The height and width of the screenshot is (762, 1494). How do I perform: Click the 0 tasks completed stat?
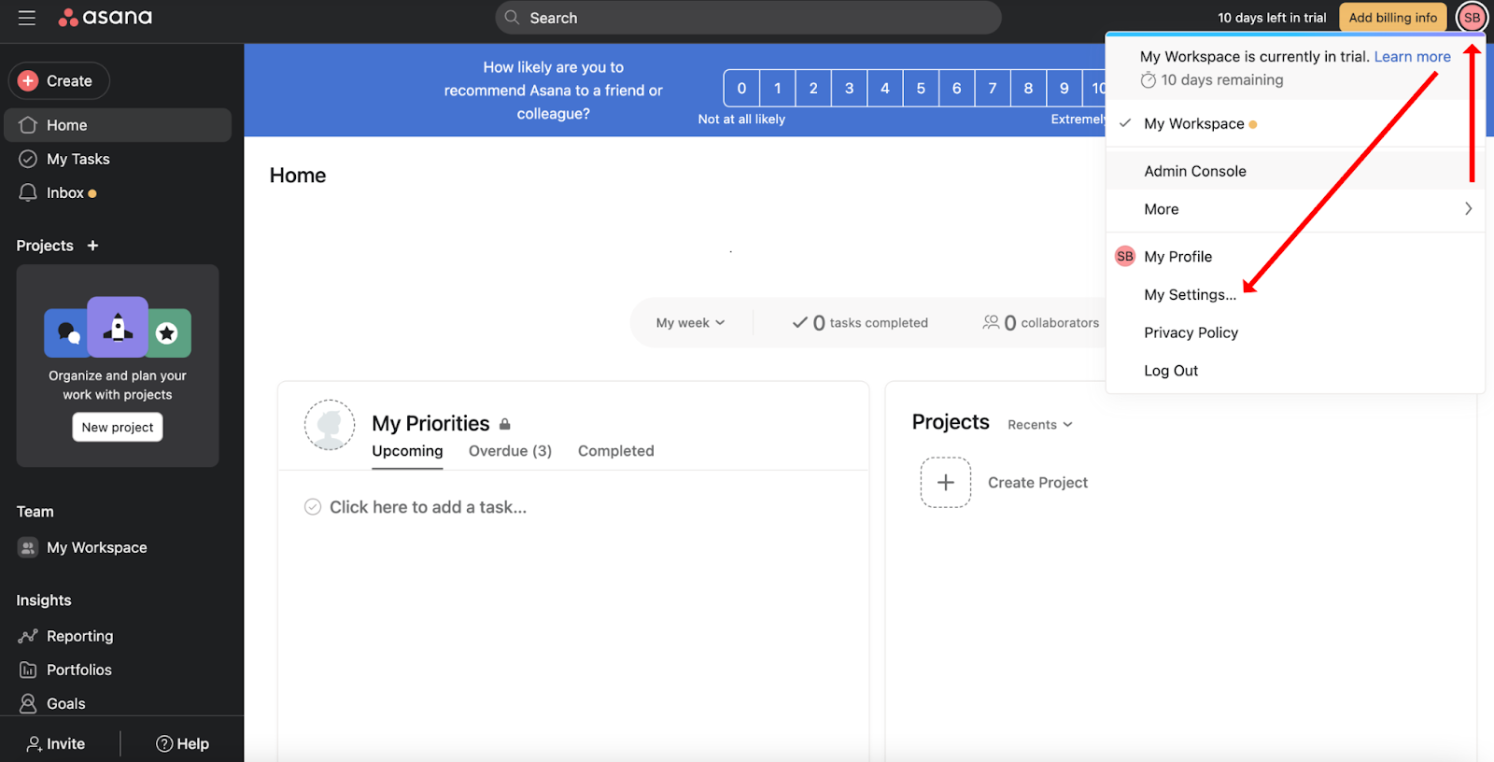(x=860, y=323)
